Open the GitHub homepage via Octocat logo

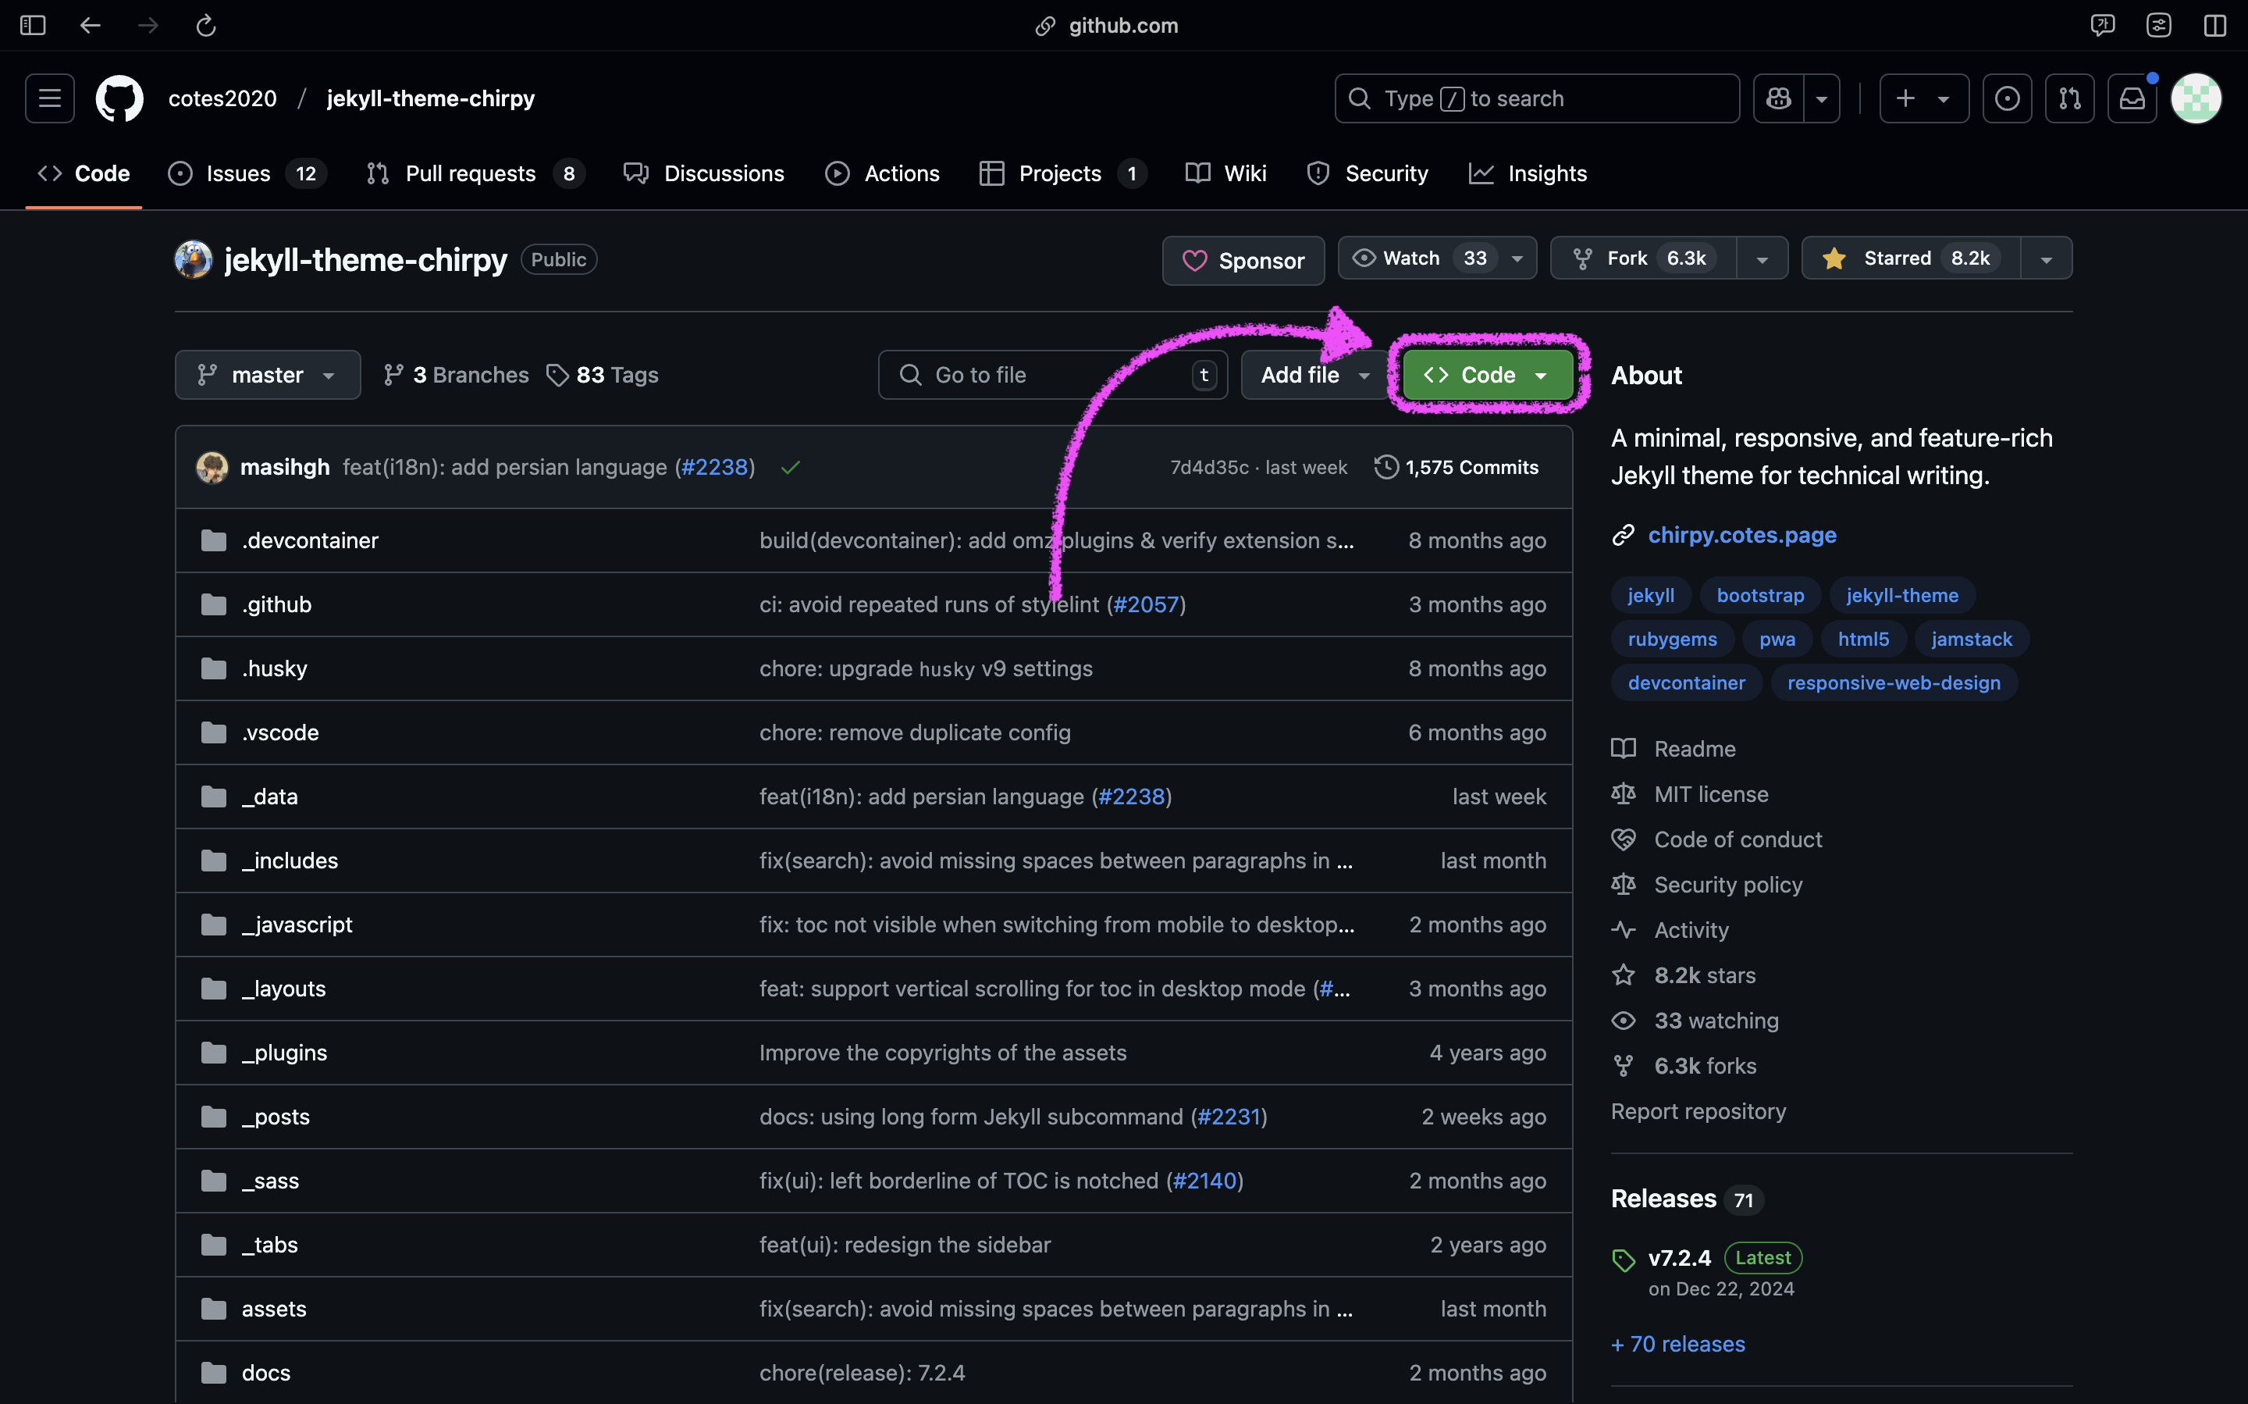[x=119, y=98]
